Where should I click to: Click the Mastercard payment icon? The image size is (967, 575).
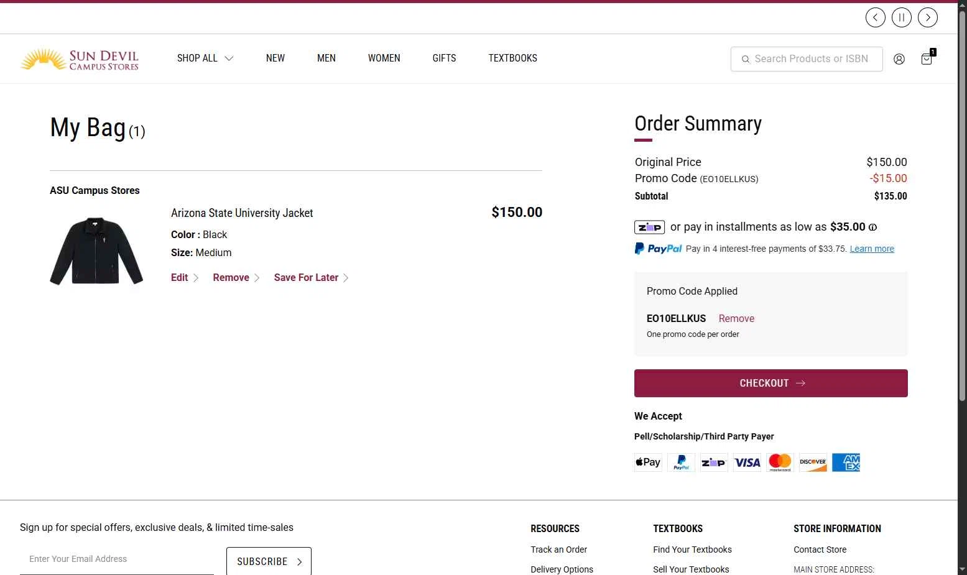[780, 462]
